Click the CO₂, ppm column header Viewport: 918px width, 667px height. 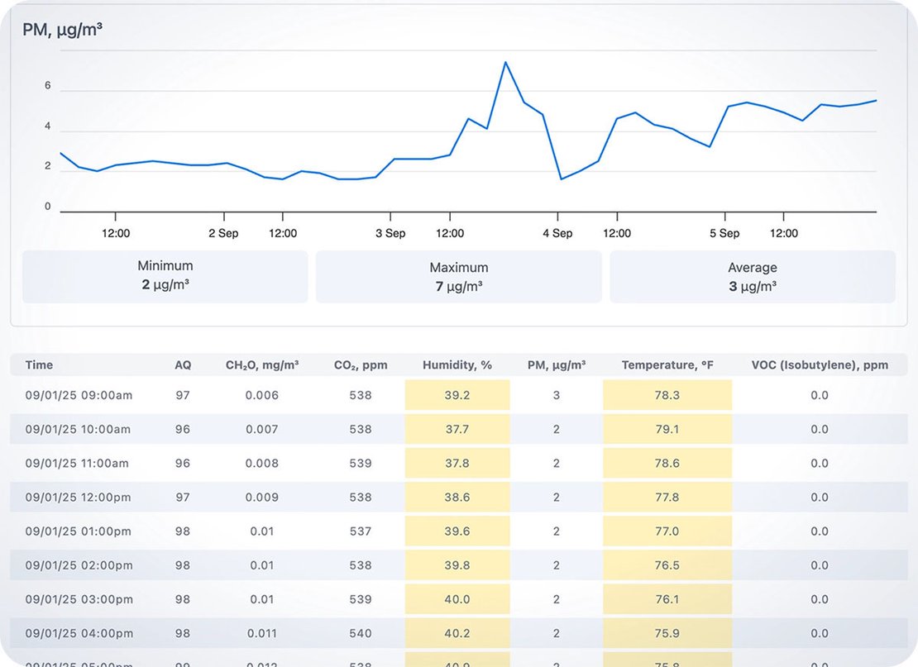click(x=361, y=364)
